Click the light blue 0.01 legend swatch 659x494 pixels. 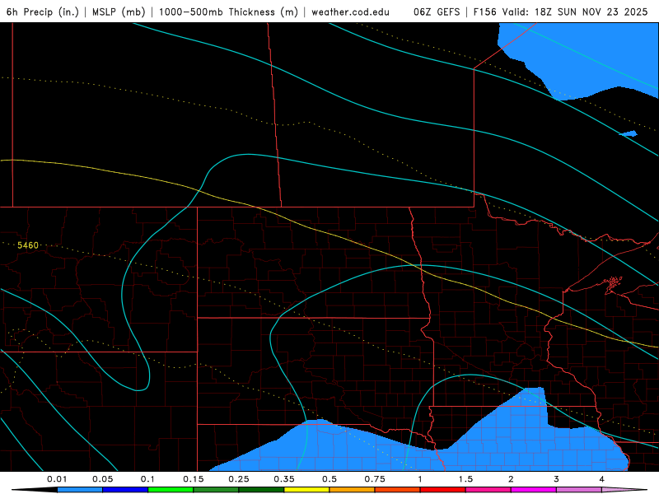(x=80, y=490)
